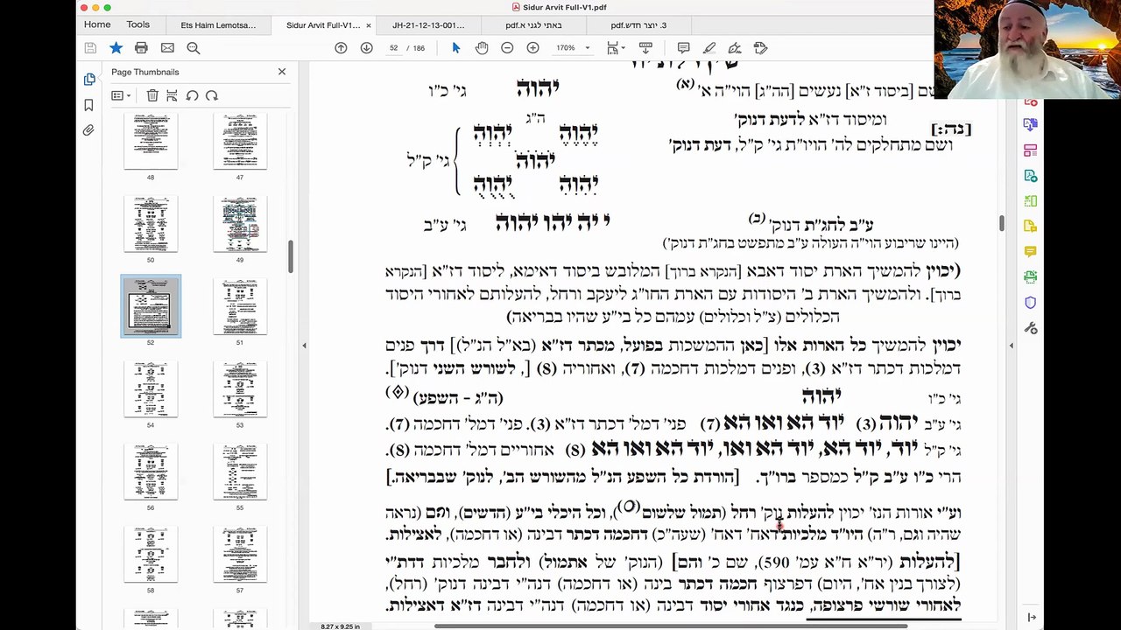Switch to the Home tab
Screen dimensions: 1121x630
click(97, 25)
